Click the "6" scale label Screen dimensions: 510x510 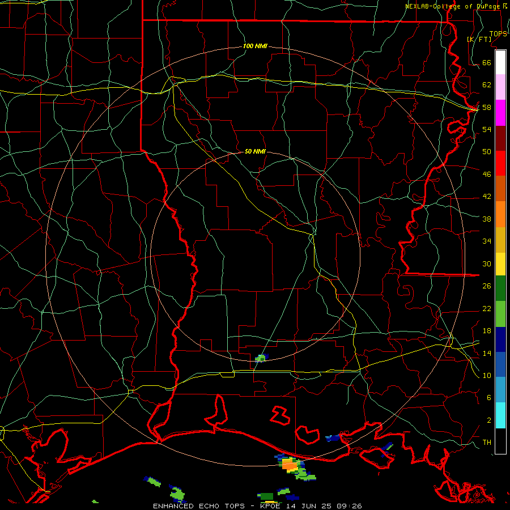[488, 397]
